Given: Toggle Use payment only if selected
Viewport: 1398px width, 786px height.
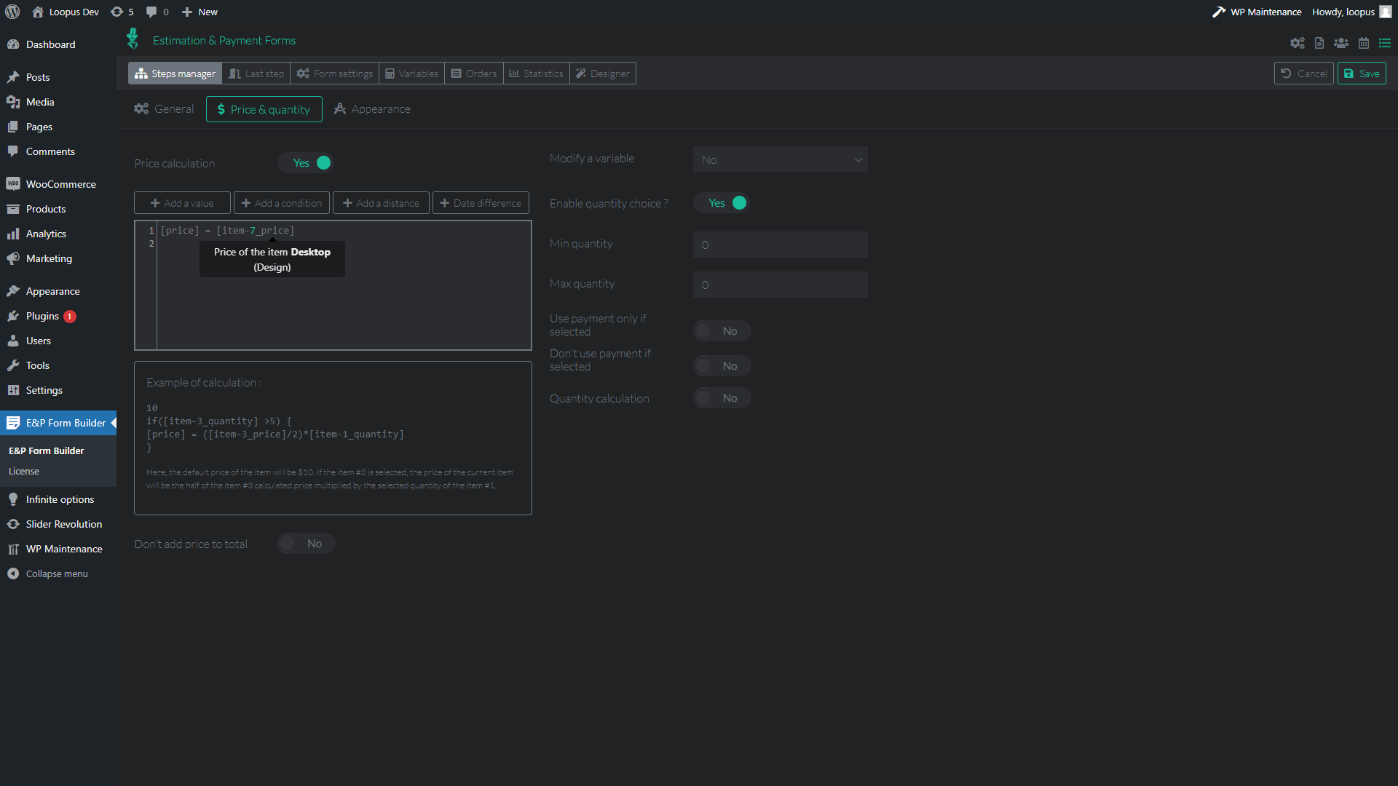Looking at the screenshot, I should pyautogui.click(x=719, y=330).
